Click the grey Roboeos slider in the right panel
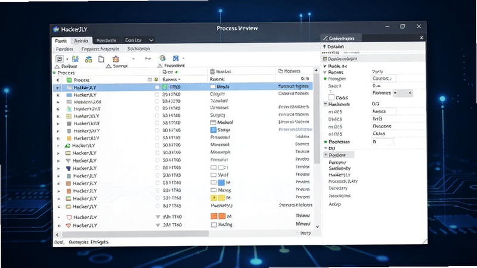Image resolution: width=477 pixels, height=268 pixels. (x=403, y=93)
